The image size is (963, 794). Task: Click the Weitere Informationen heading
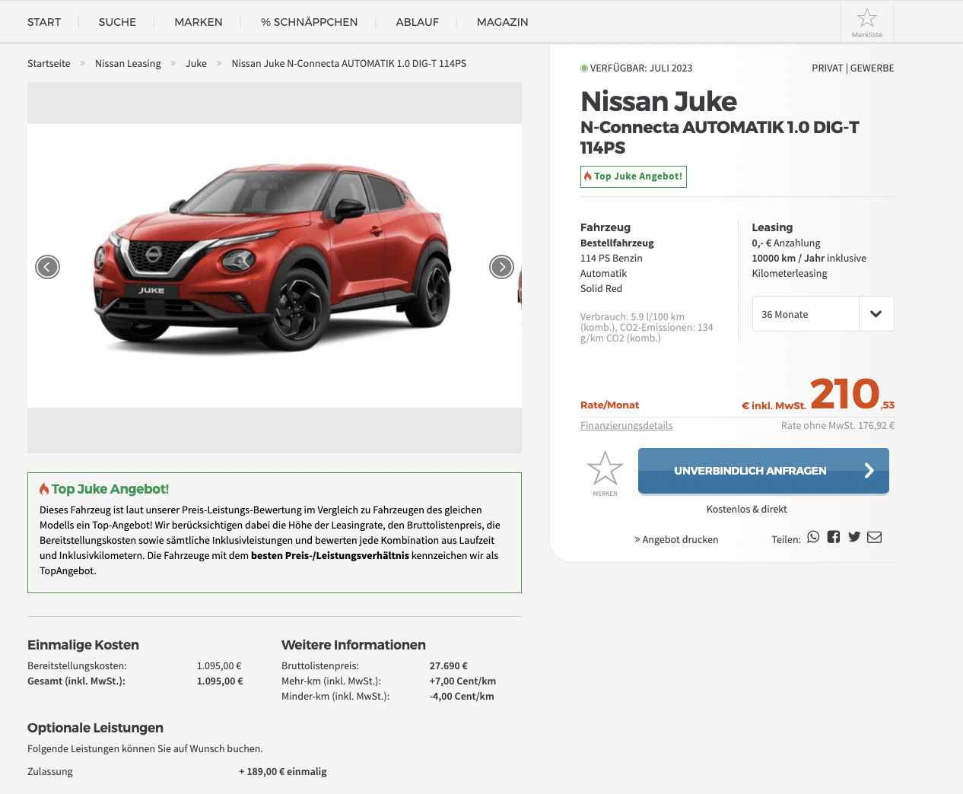pyautogui.click(x=354, y=645)
